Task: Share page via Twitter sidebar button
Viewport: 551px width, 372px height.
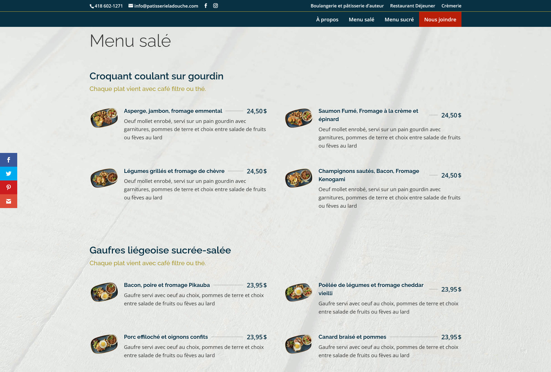Action: pos(9,174)
